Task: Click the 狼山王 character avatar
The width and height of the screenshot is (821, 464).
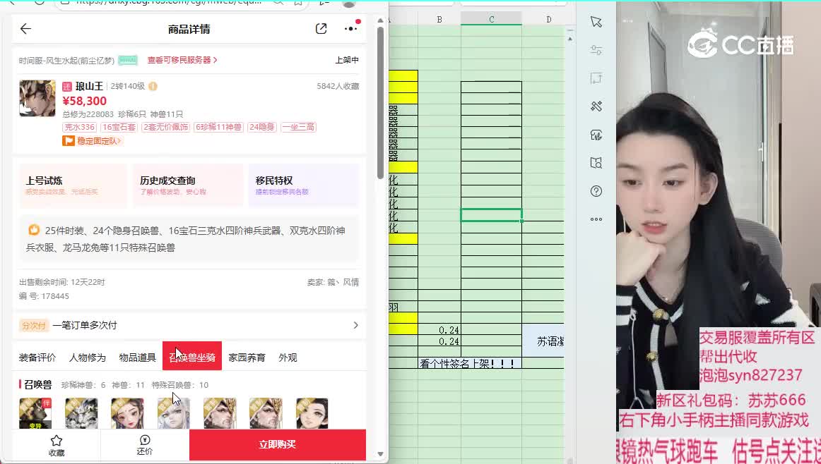Action: [37, 98]
